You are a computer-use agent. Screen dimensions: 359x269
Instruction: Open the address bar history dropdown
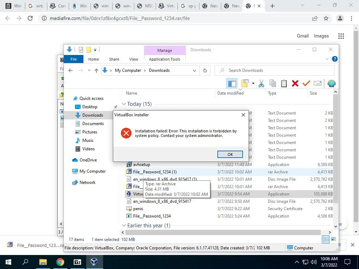(194, 71)
